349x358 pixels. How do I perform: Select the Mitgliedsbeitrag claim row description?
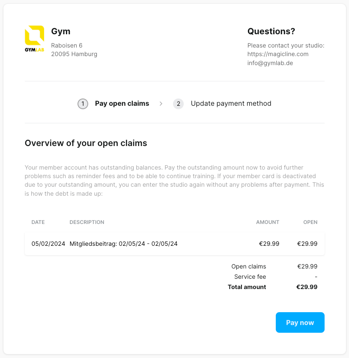[123, 244]
